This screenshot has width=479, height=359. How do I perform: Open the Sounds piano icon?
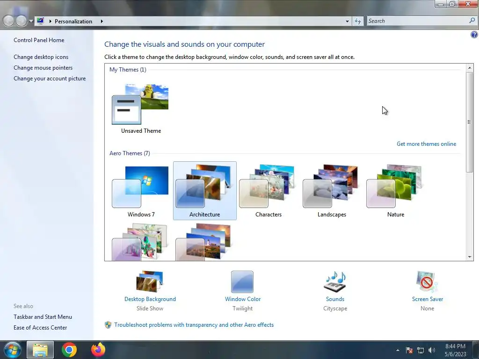[x=335, y=281]
